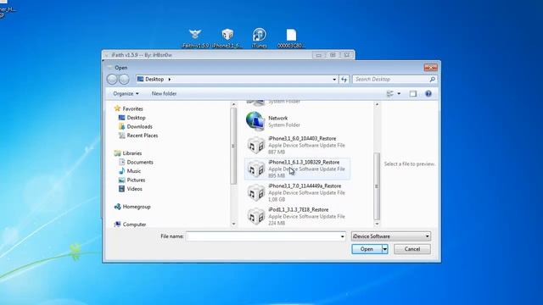Click the Back navigation arrow
Screen dimensions: 543x305
tap(112, 79)
